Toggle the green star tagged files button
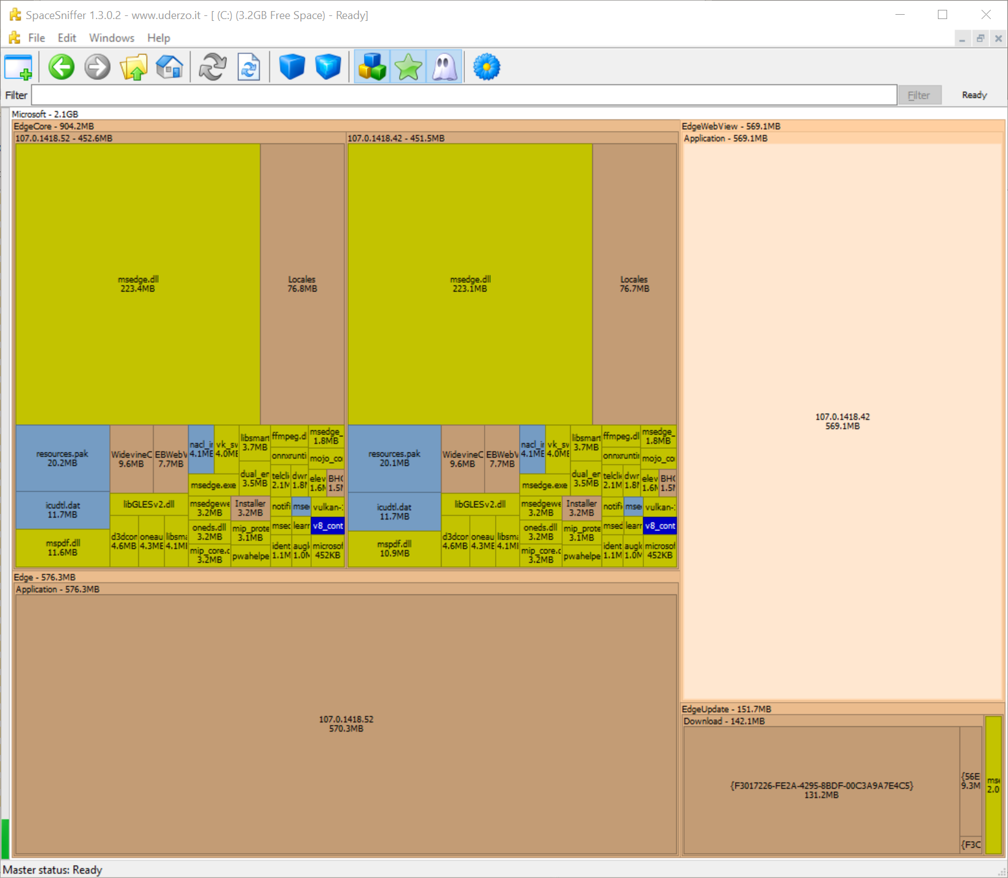The width and height of the screenshot is (1008, 878). 408,67
